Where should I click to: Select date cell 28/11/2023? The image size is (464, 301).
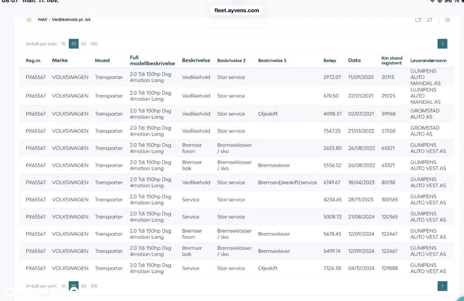[x=361, y=199]
